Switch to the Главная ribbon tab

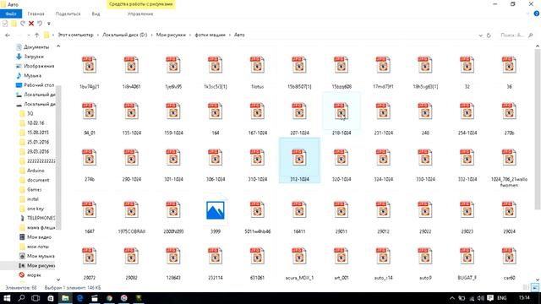coord(36,14)
